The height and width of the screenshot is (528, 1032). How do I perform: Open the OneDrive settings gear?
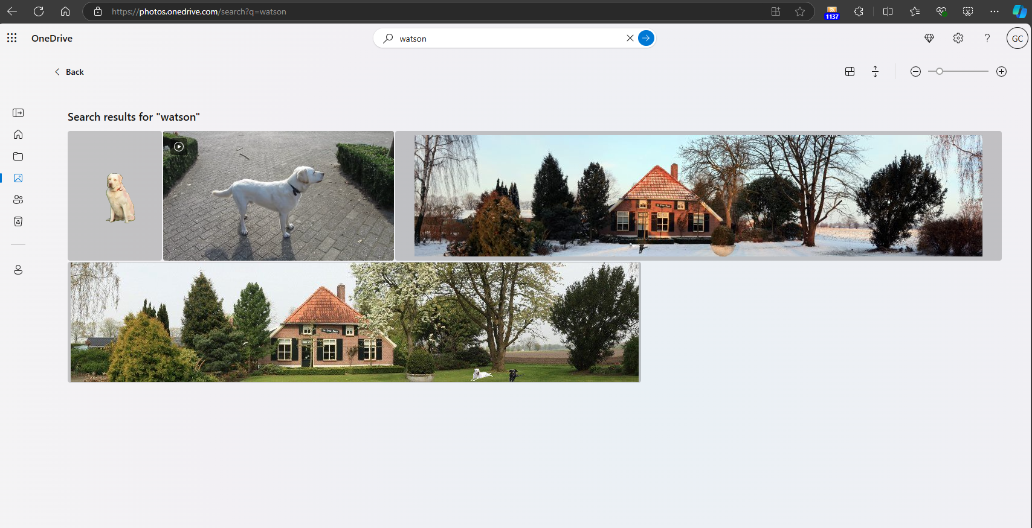pyautogui.click(x=958, y=38)
